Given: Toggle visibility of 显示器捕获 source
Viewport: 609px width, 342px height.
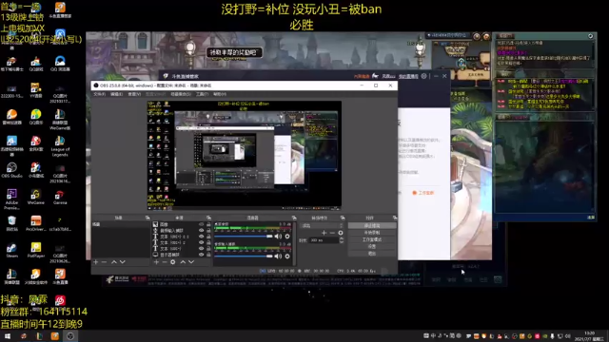Looking at the screenshot, I should (x=201, y=255).
